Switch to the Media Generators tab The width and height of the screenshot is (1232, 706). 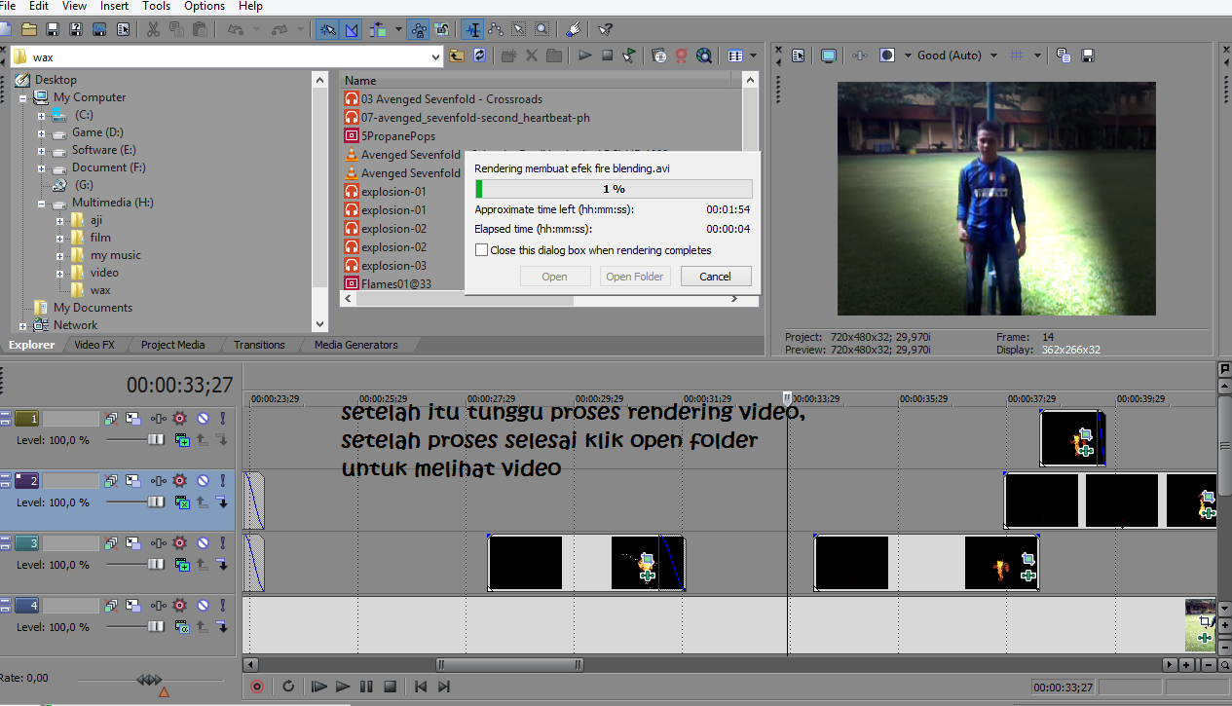tap(356, 345)
